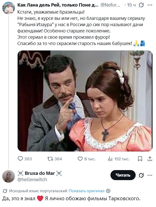The image size is (156, 207).
Task: Open the @hellenwitch profile handle
Action: (x=32, y=179)
